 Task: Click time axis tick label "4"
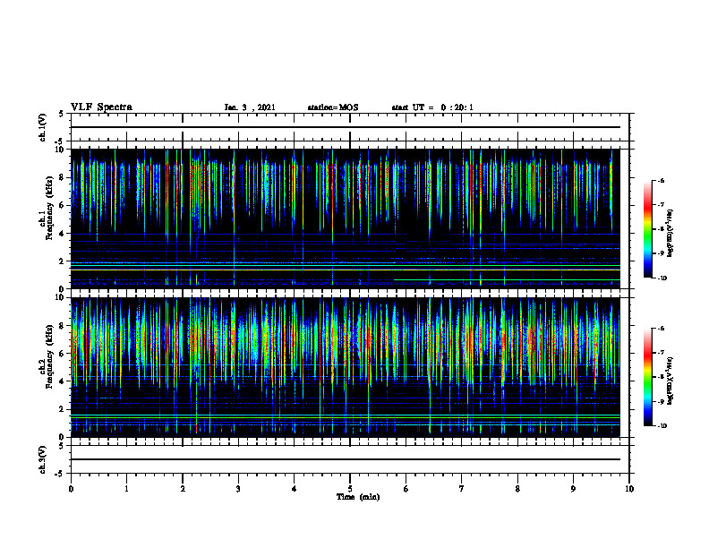[295, 489]
